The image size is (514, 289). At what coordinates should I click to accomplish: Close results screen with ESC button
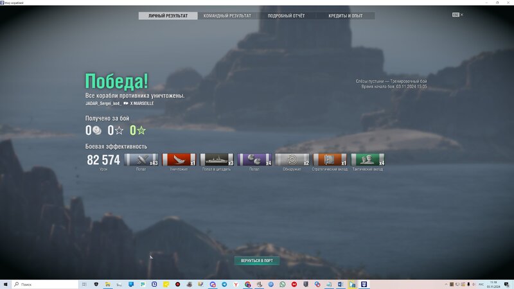[x=457, y=15]
